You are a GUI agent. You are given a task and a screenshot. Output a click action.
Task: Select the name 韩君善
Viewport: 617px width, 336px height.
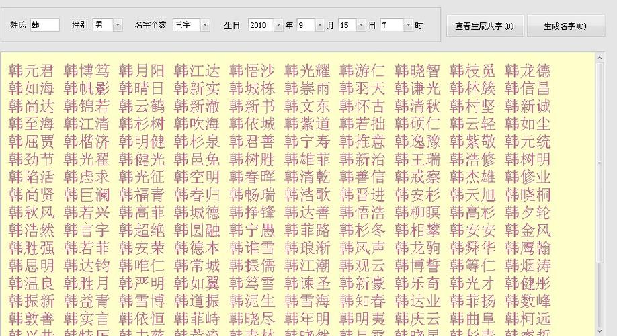click(252, 142)
